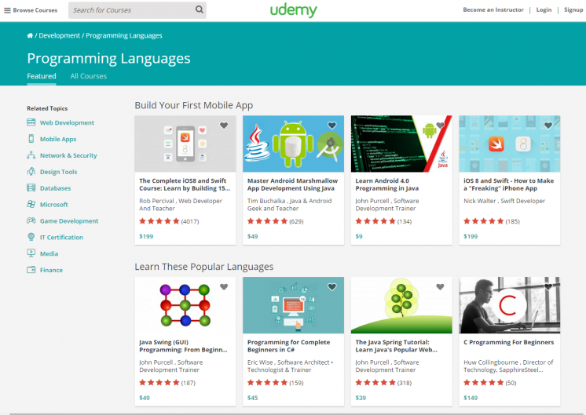586x415 pixels.
Task: Open iOS 8 and Swift Freaking thumbnail
Action: 509,144
